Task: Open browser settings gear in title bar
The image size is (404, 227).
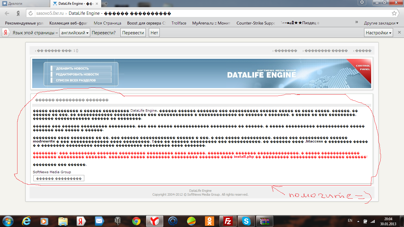Action: click(x=362, y=2)
